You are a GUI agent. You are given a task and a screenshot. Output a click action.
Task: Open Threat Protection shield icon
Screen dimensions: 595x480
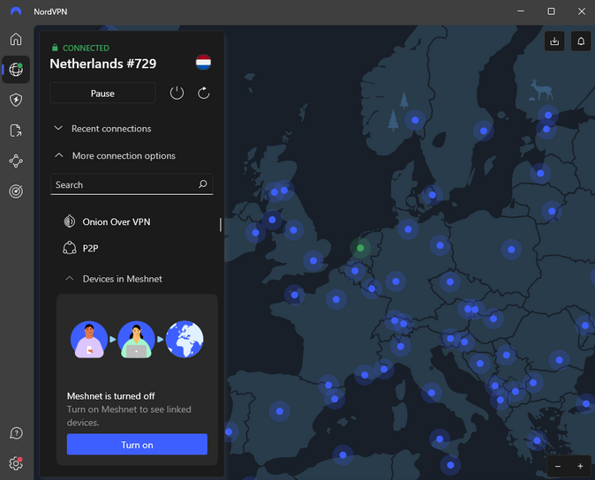tap(16, 101)
